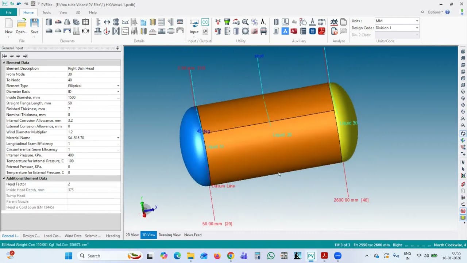Open the Input processor icon
The height and width of the screenshot is (263, 467).
pos(194,27)
